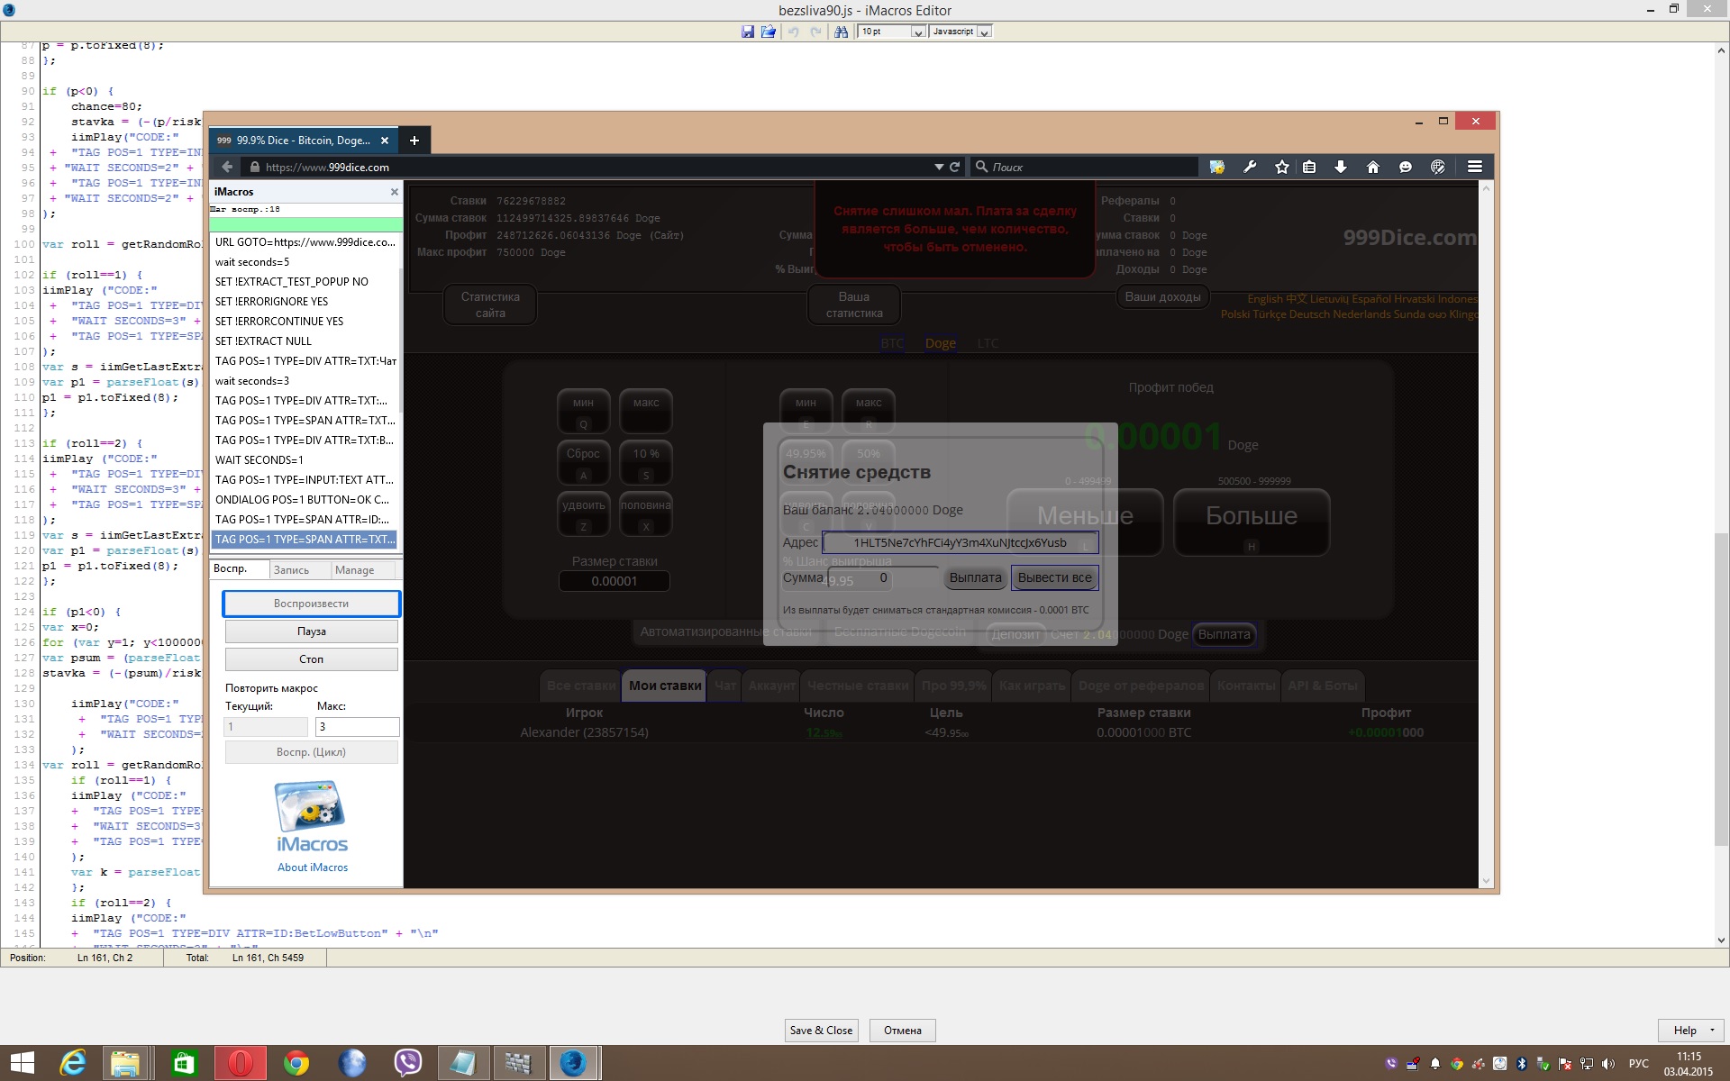Click the Сумма amount field in withdrawal dialog

point(883,578)
